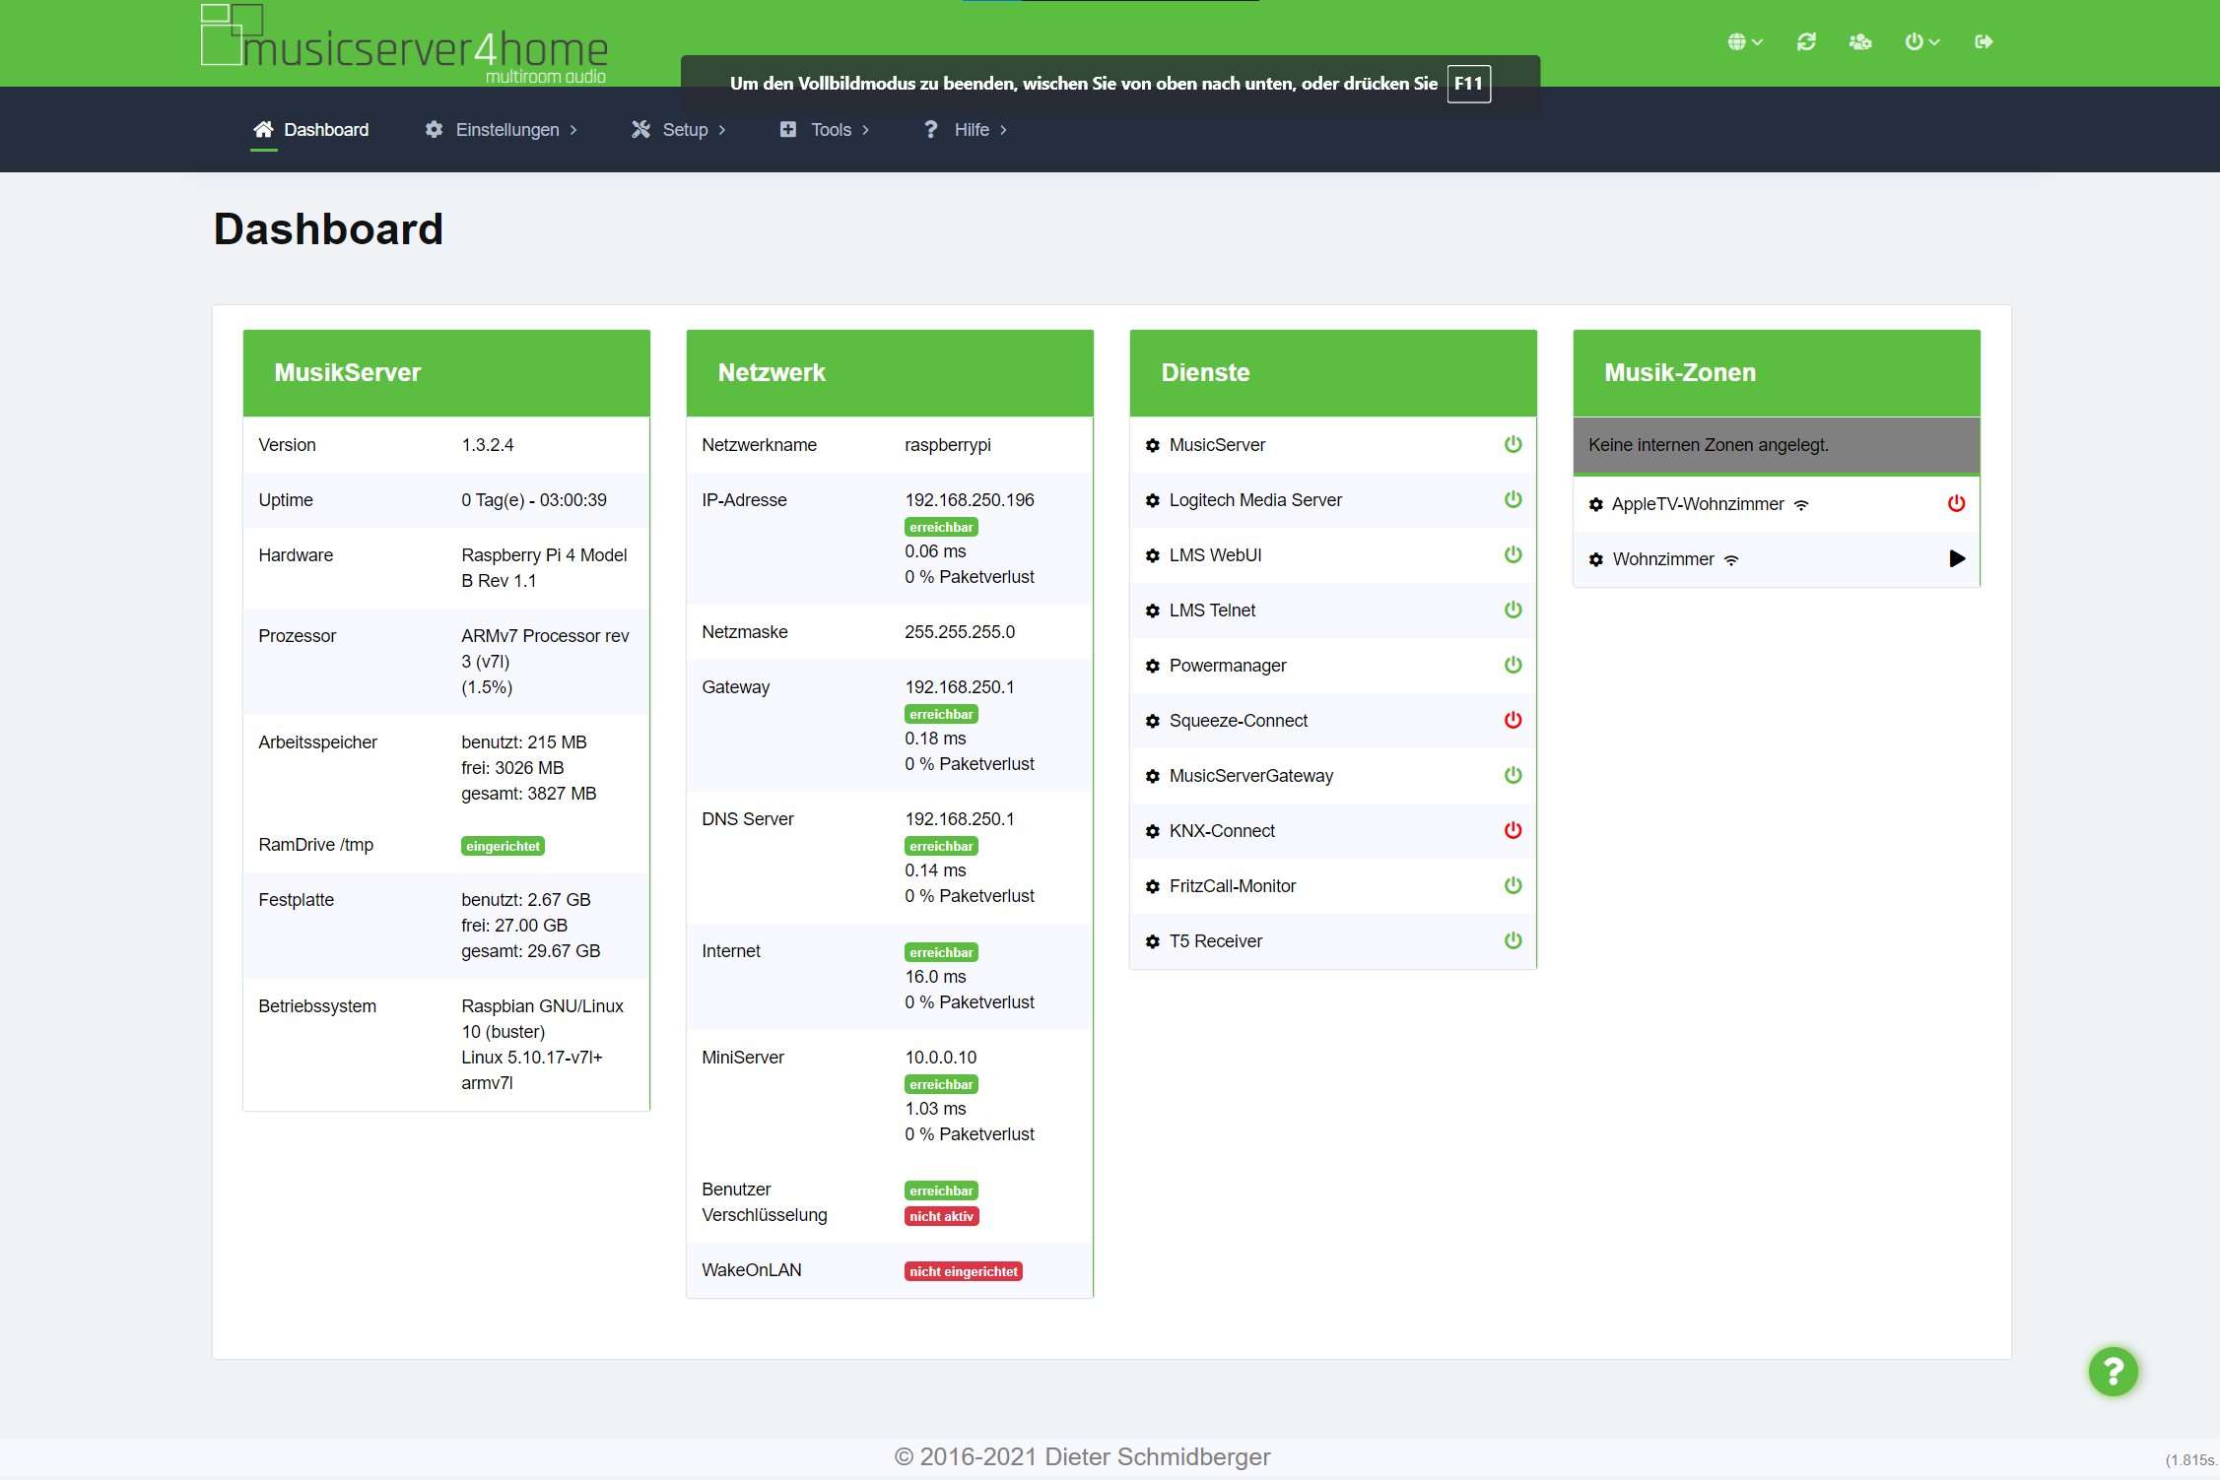Click the gear icon beside Wohnzimmer zone
This screenshot has width=2220, height=1480.
[1595, 559]
